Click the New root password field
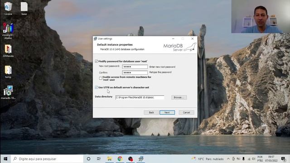Viewport: 290px width, 163px height. (135, 67)
